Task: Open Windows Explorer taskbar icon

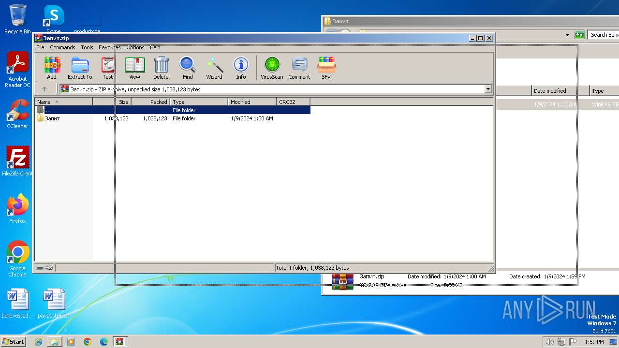Action: click(x=55, y=342)
